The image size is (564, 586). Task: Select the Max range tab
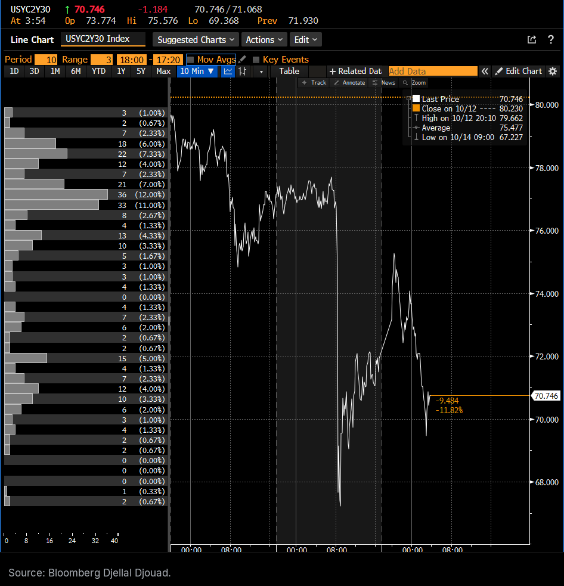coord(163,71)
